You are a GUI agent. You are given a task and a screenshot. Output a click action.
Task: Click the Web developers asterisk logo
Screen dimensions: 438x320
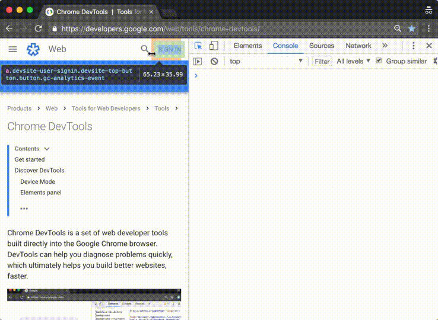click(x=33, y=49)
